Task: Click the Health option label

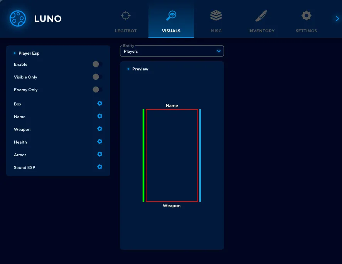Action: pos(20,142)
